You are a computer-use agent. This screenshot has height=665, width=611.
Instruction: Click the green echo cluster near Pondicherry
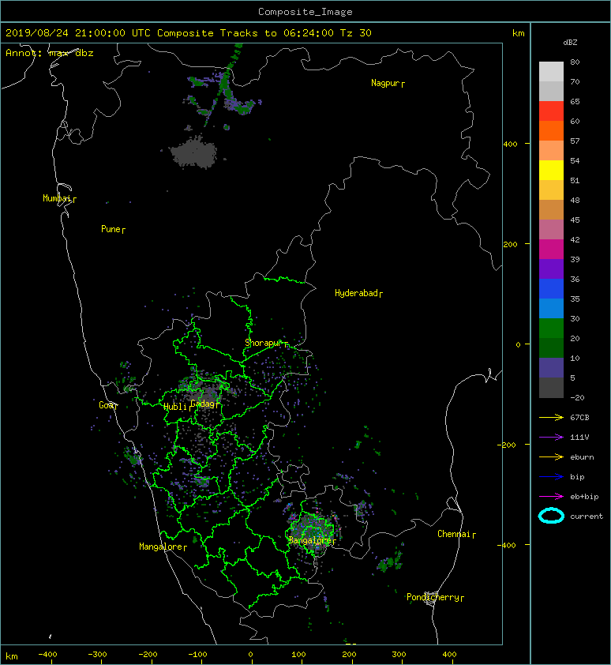pyautogui.click(x=390, y=563)
